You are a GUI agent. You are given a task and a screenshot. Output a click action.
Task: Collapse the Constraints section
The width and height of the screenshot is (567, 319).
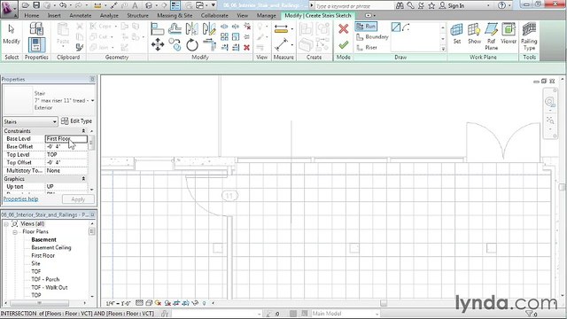[x=83, y=131]
